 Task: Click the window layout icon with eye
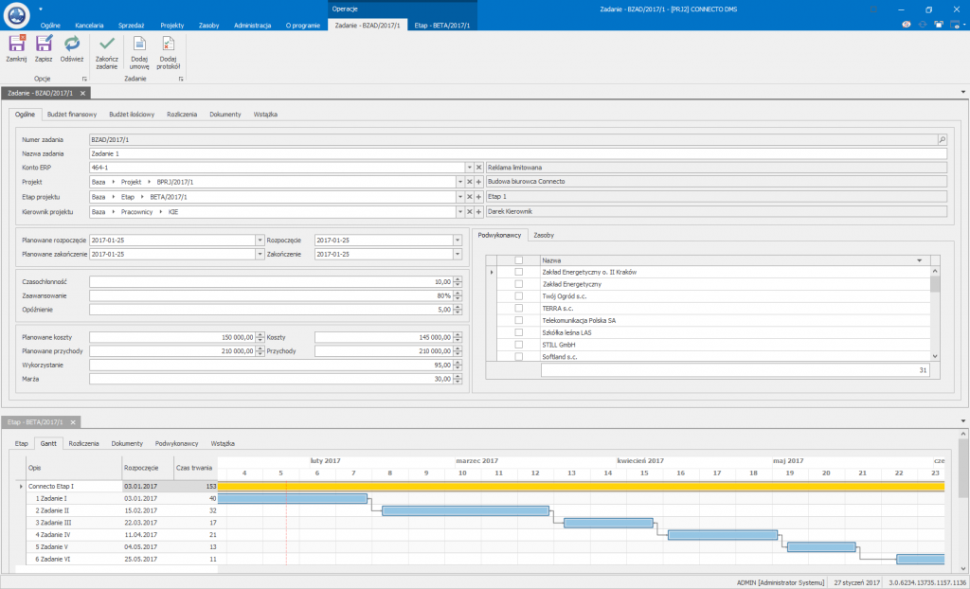[955, 24]
